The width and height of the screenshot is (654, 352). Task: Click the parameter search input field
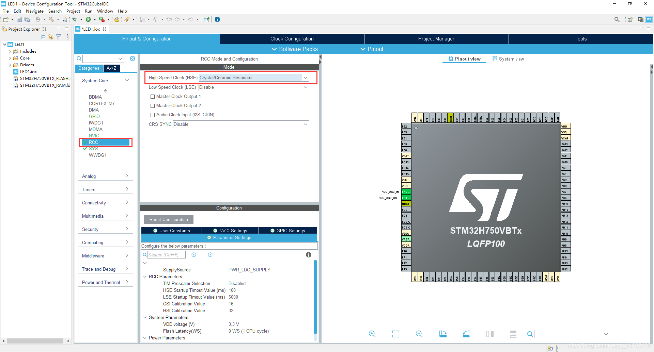(166, 255)
